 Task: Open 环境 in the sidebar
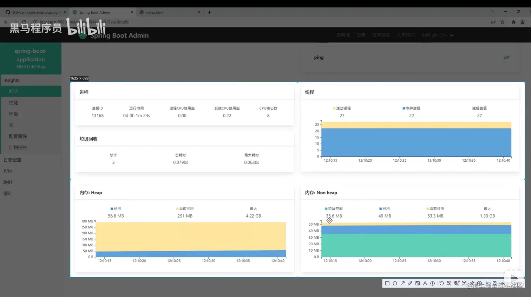(x=31, y=114)
